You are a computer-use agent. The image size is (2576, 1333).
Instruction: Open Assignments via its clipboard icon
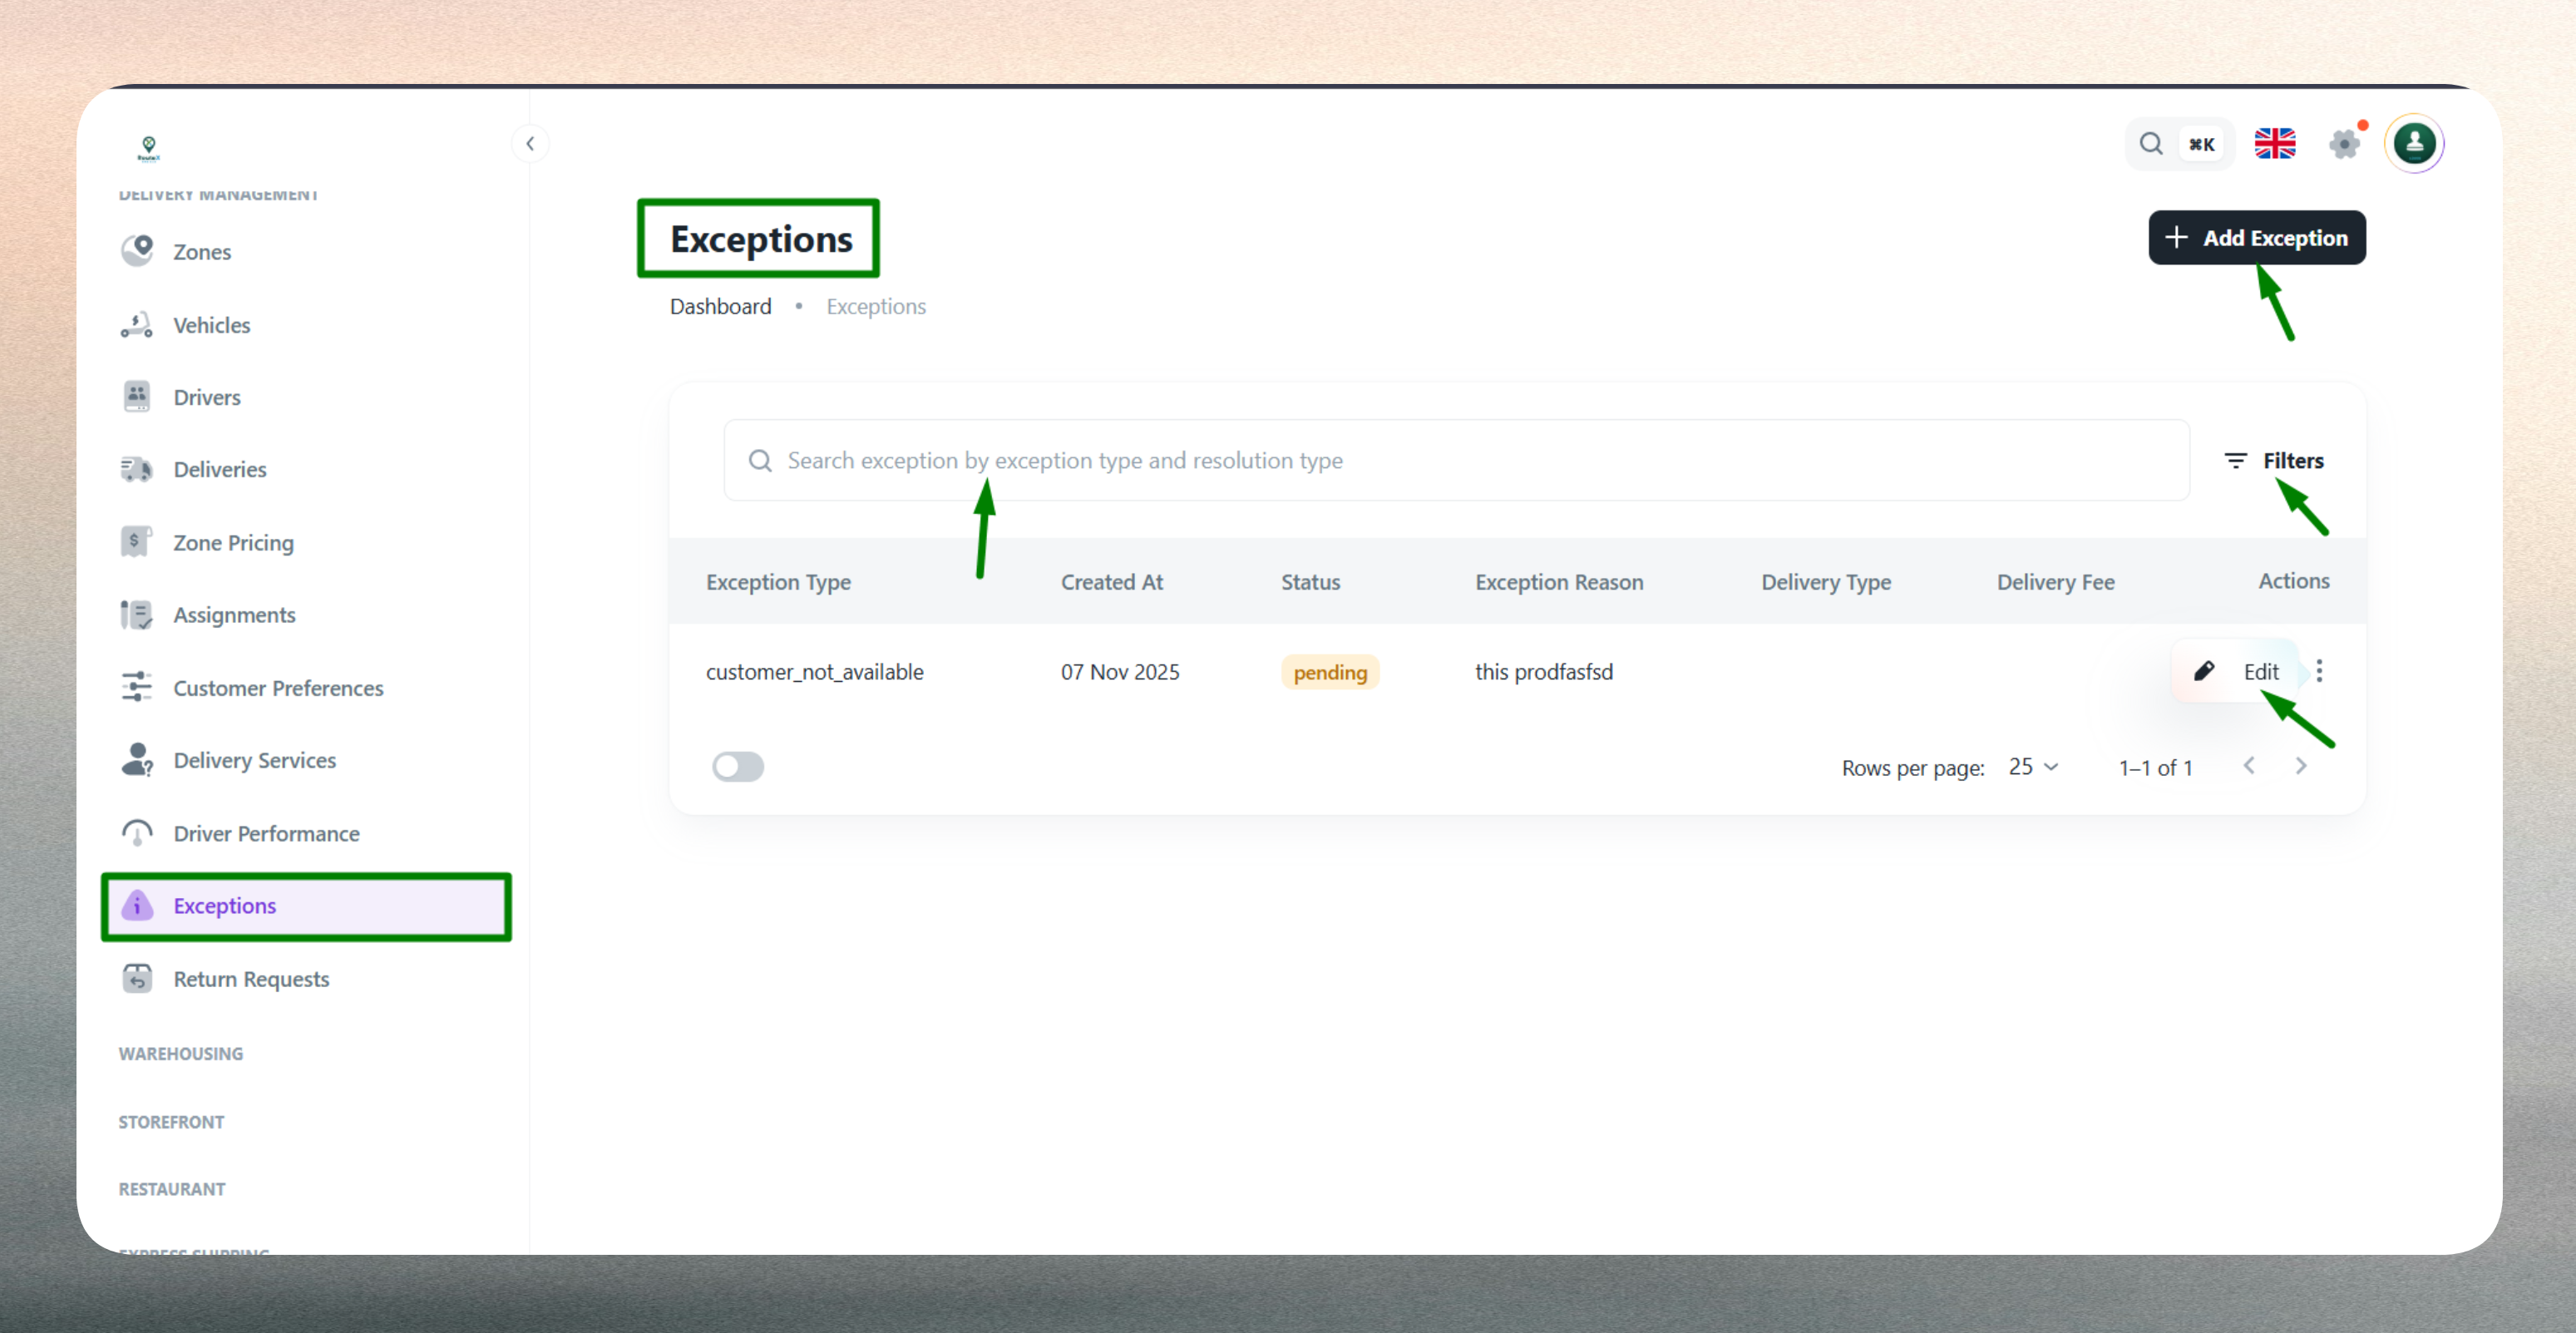click(137, 614)
